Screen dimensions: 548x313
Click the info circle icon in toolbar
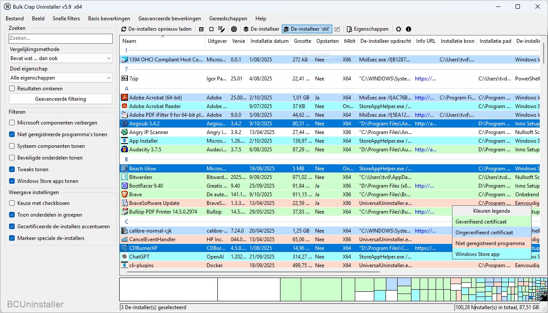(408, 29)
